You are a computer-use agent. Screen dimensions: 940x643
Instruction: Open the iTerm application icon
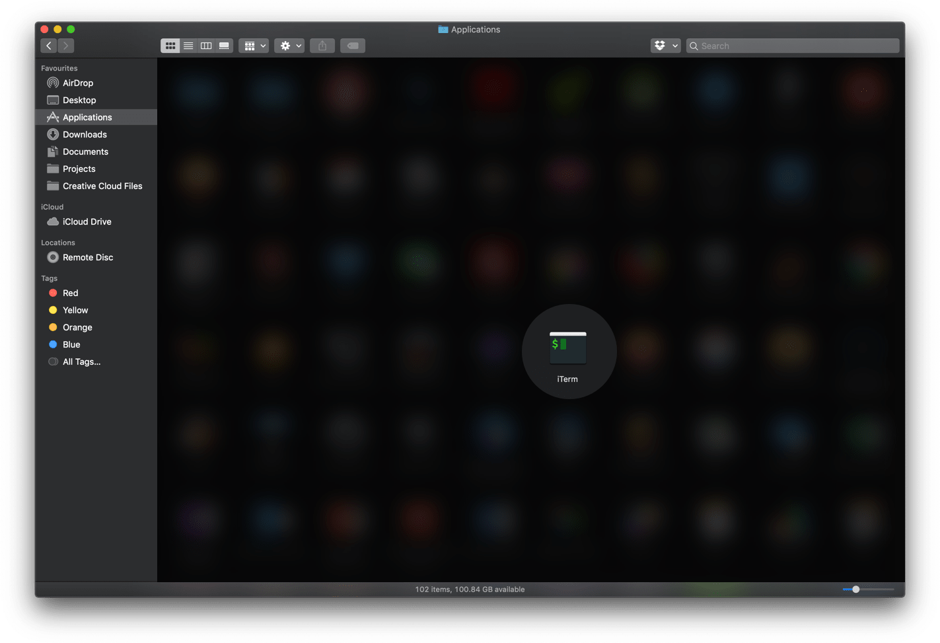pos(567,348)
